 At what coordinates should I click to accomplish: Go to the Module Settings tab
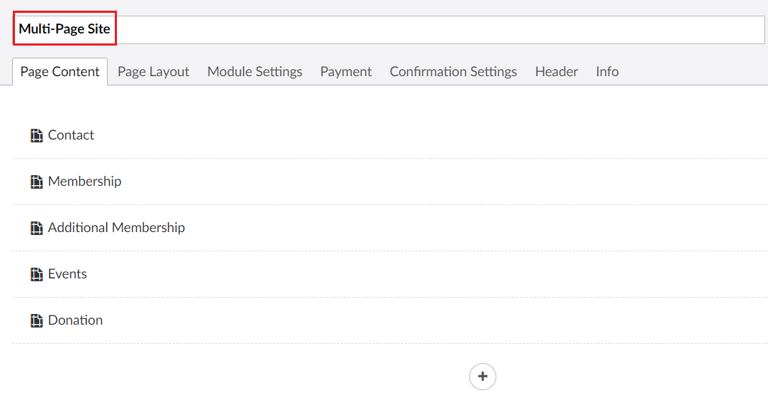click(255, 72)
